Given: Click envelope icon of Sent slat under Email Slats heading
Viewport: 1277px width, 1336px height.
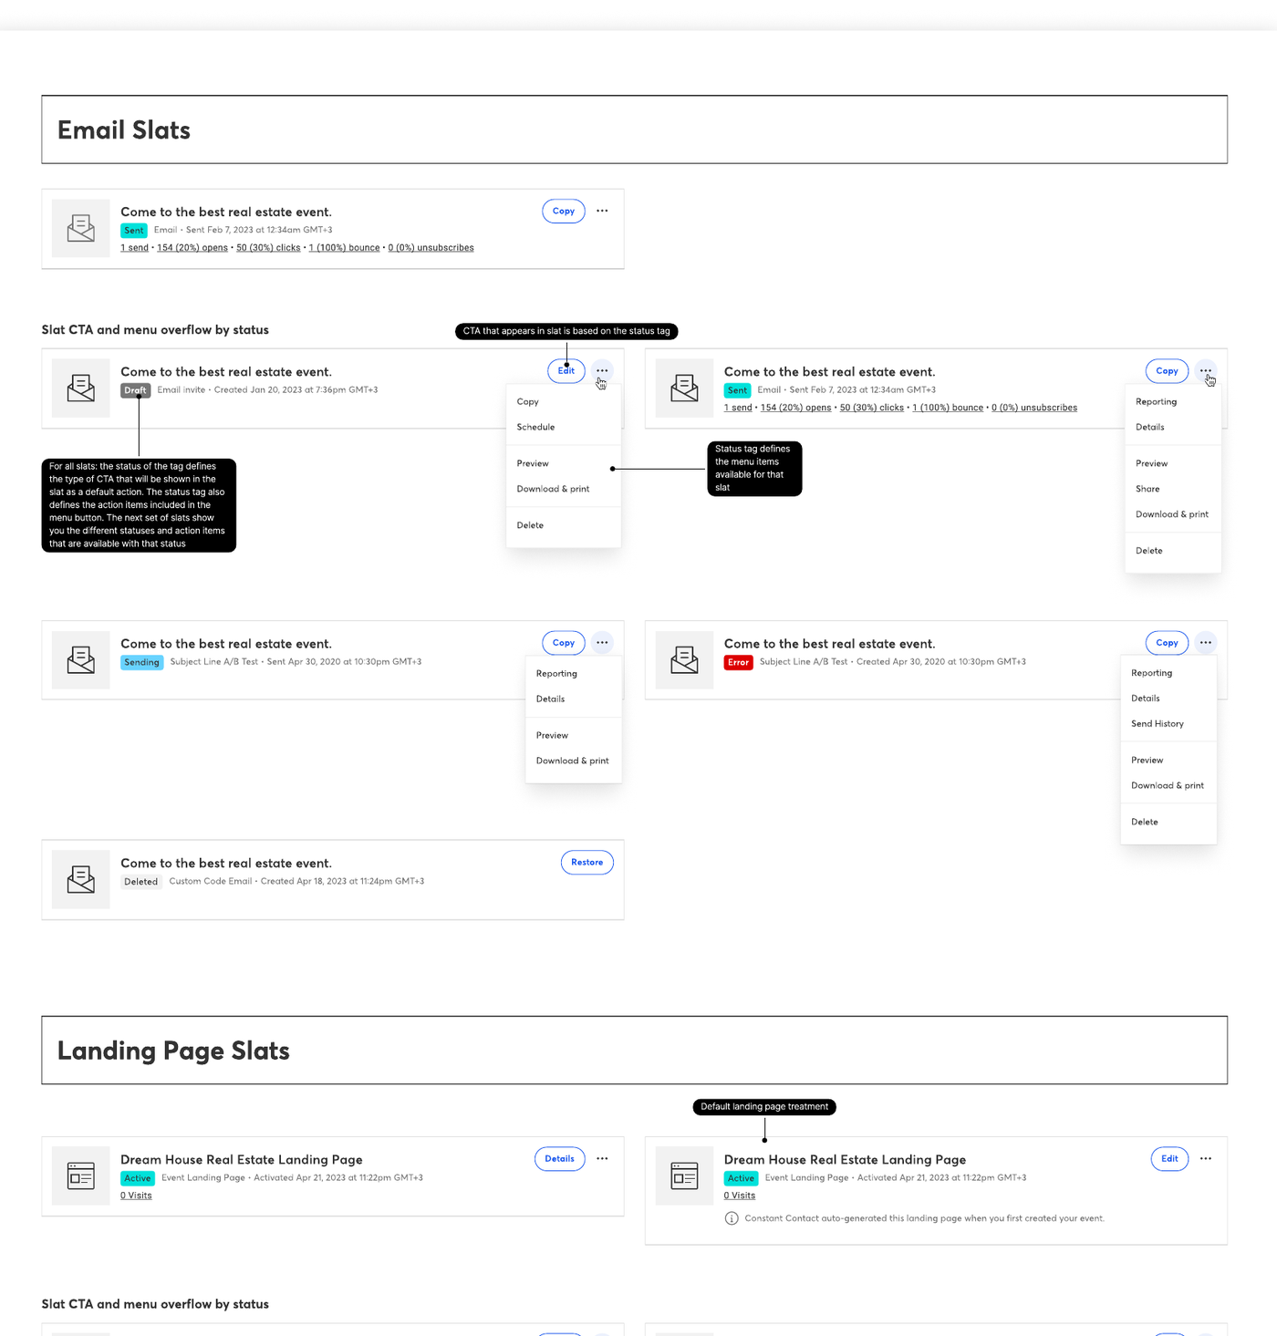Looking at the screenshot, I should point(81,228).
